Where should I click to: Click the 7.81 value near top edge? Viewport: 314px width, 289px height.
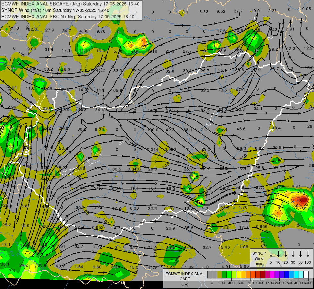272,10
